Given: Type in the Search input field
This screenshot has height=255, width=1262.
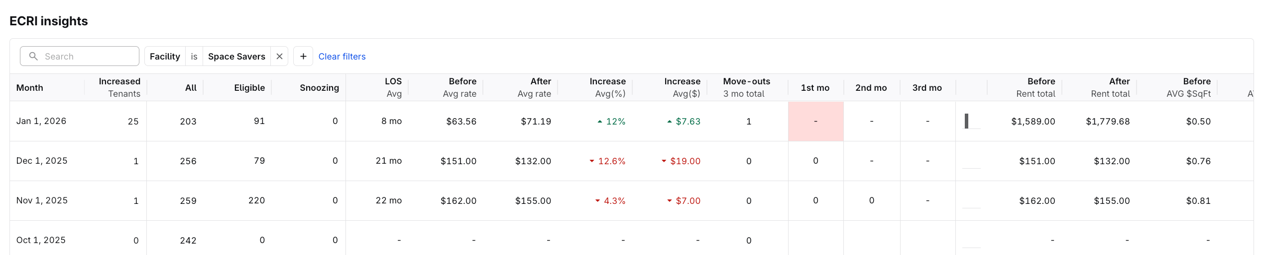Looking at the screenshot, I should tap(87, 56).
